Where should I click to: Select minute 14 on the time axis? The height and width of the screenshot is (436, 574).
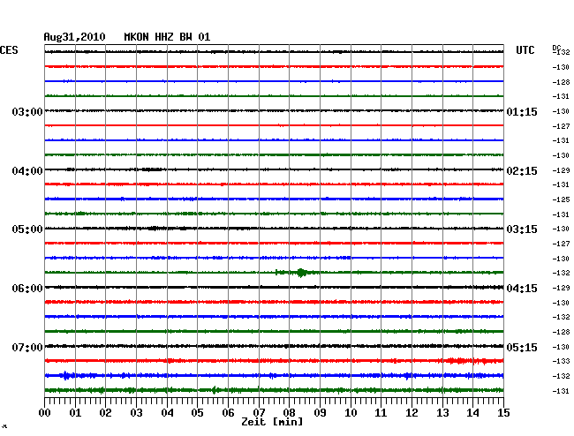[472, 412]
